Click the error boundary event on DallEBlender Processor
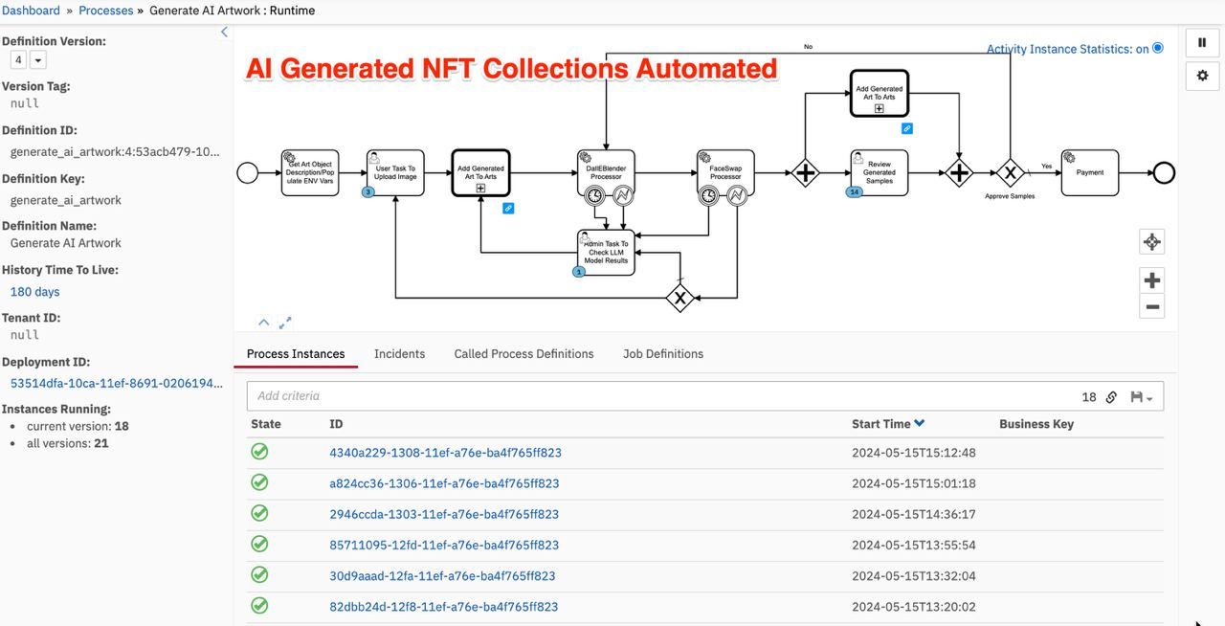 (623, 195)
